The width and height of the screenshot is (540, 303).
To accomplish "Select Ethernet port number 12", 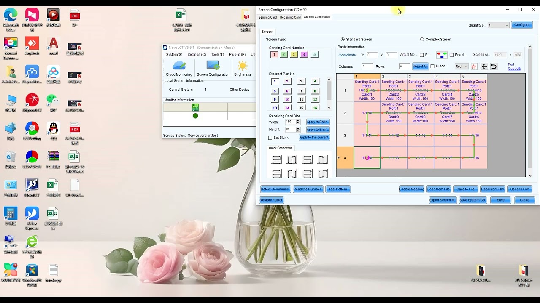I will 315,100.
